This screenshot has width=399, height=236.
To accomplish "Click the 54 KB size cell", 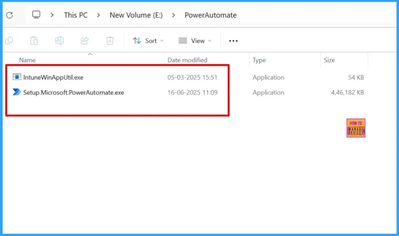I will point(356,77).
